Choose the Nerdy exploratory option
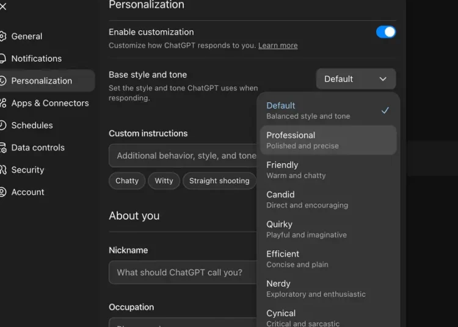458x327 pixels. pyautogui.click(x=328, y=289)
